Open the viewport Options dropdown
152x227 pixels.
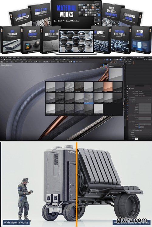(x=122, y=62)
